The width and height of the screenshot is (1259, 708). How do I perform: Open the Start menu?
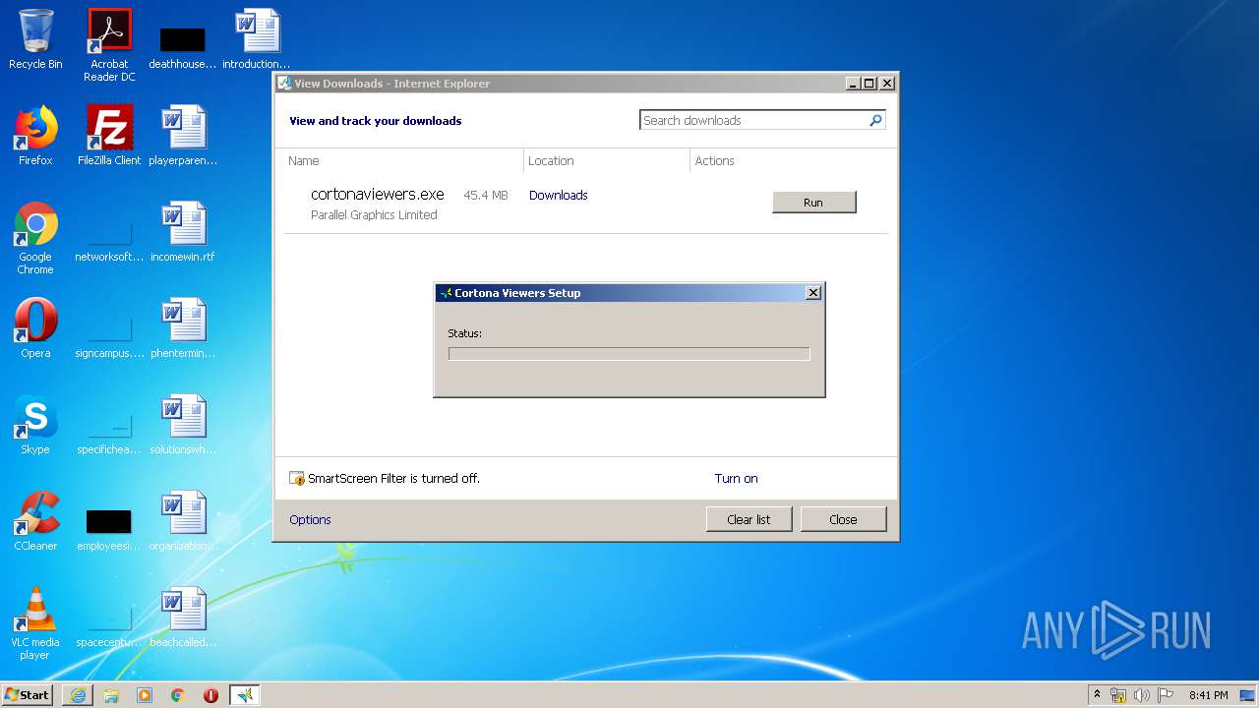coord(27,695)
